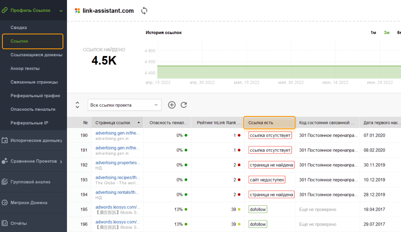Open advertising.rentals link in row 194

[117, 192]
